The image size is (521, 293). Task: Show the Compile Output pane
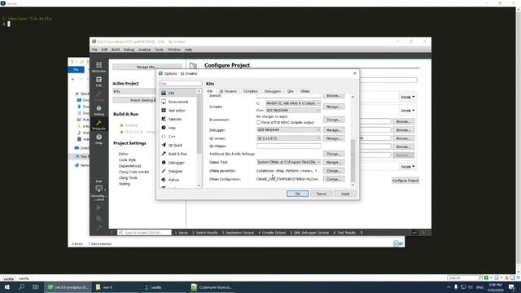pyautogui.click(x=272, y=233)
